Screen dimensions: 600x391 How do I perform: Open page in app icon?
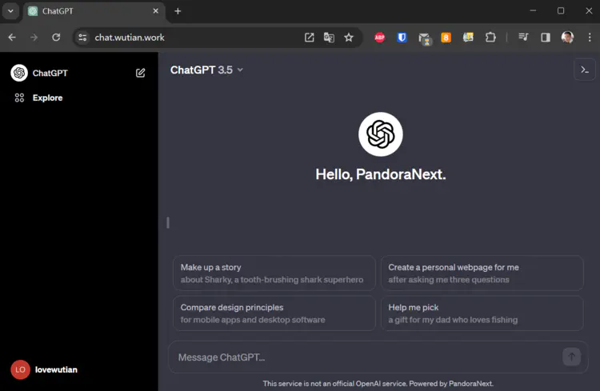pos(309,38)
